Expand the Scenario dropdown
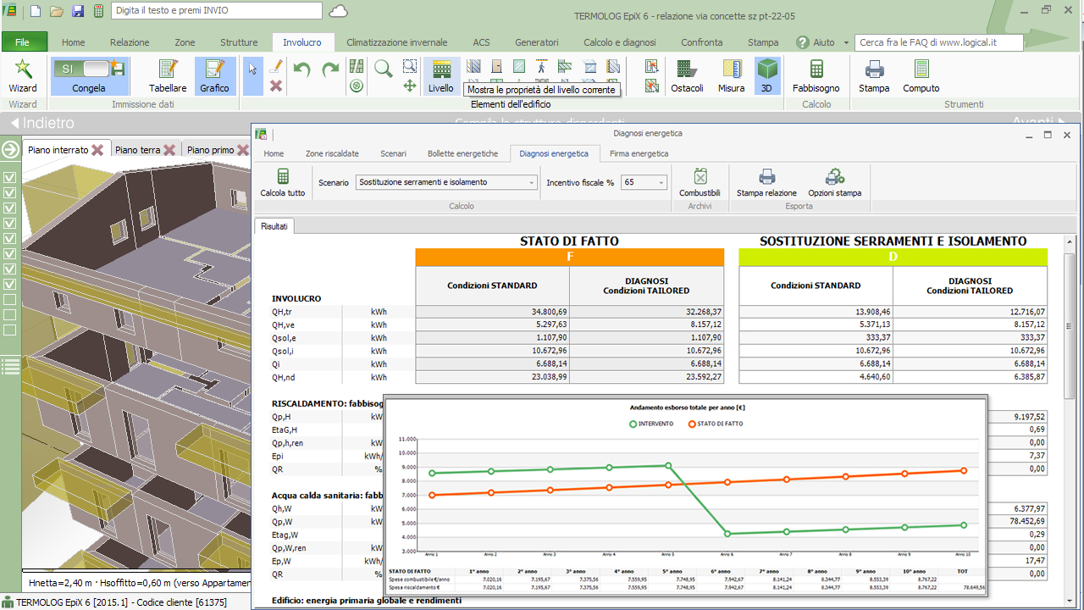Viewport: 1084px width, 610px height. pos(532,182)
